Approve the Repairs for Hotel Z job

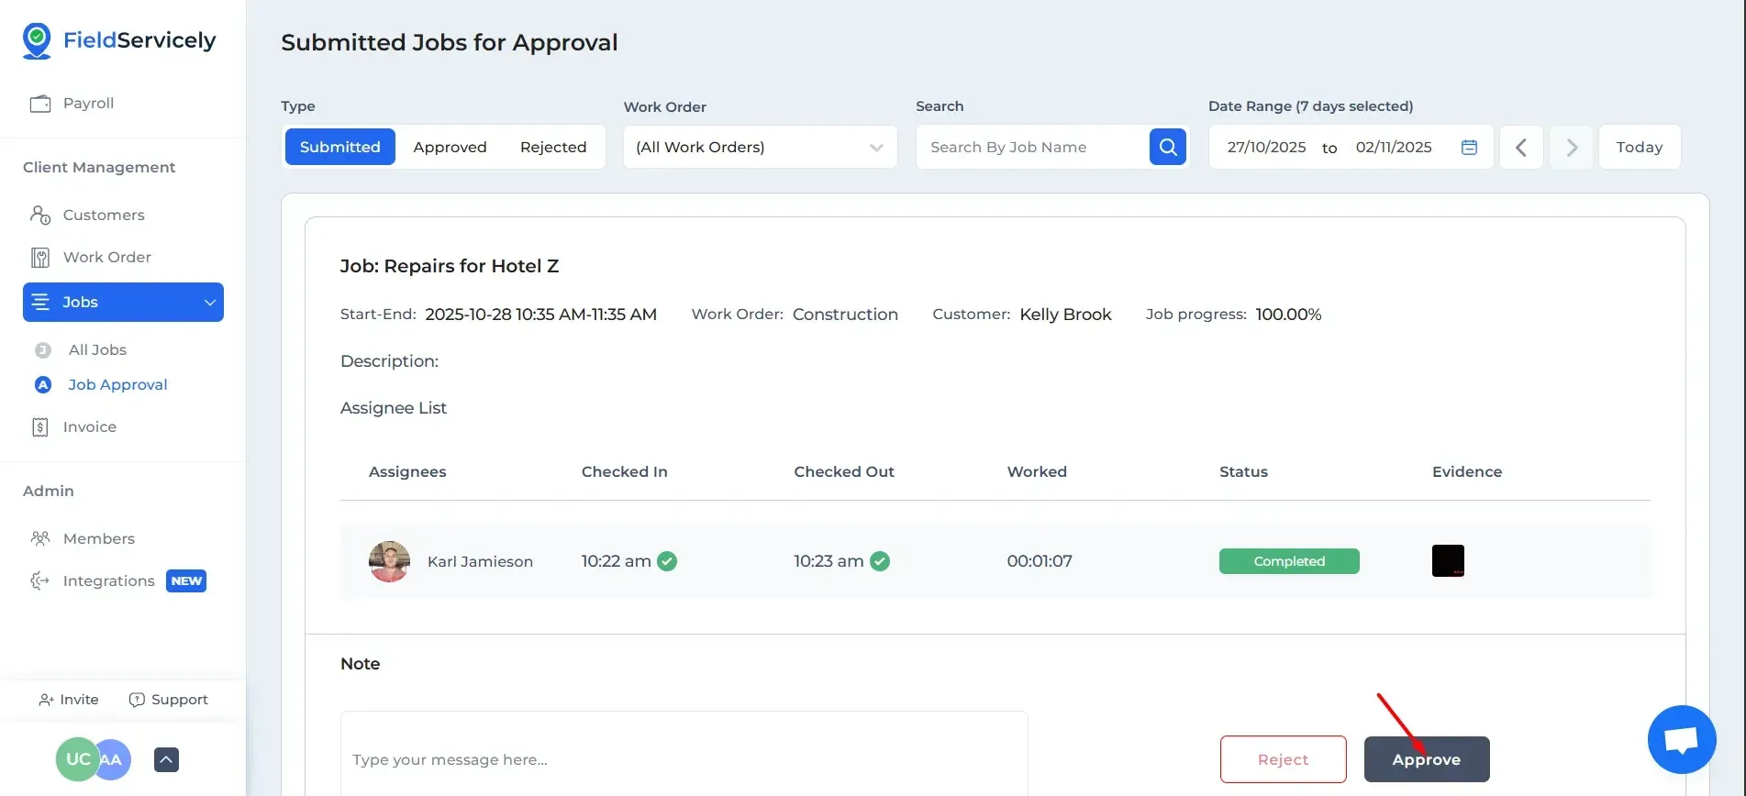(1426, 759)
